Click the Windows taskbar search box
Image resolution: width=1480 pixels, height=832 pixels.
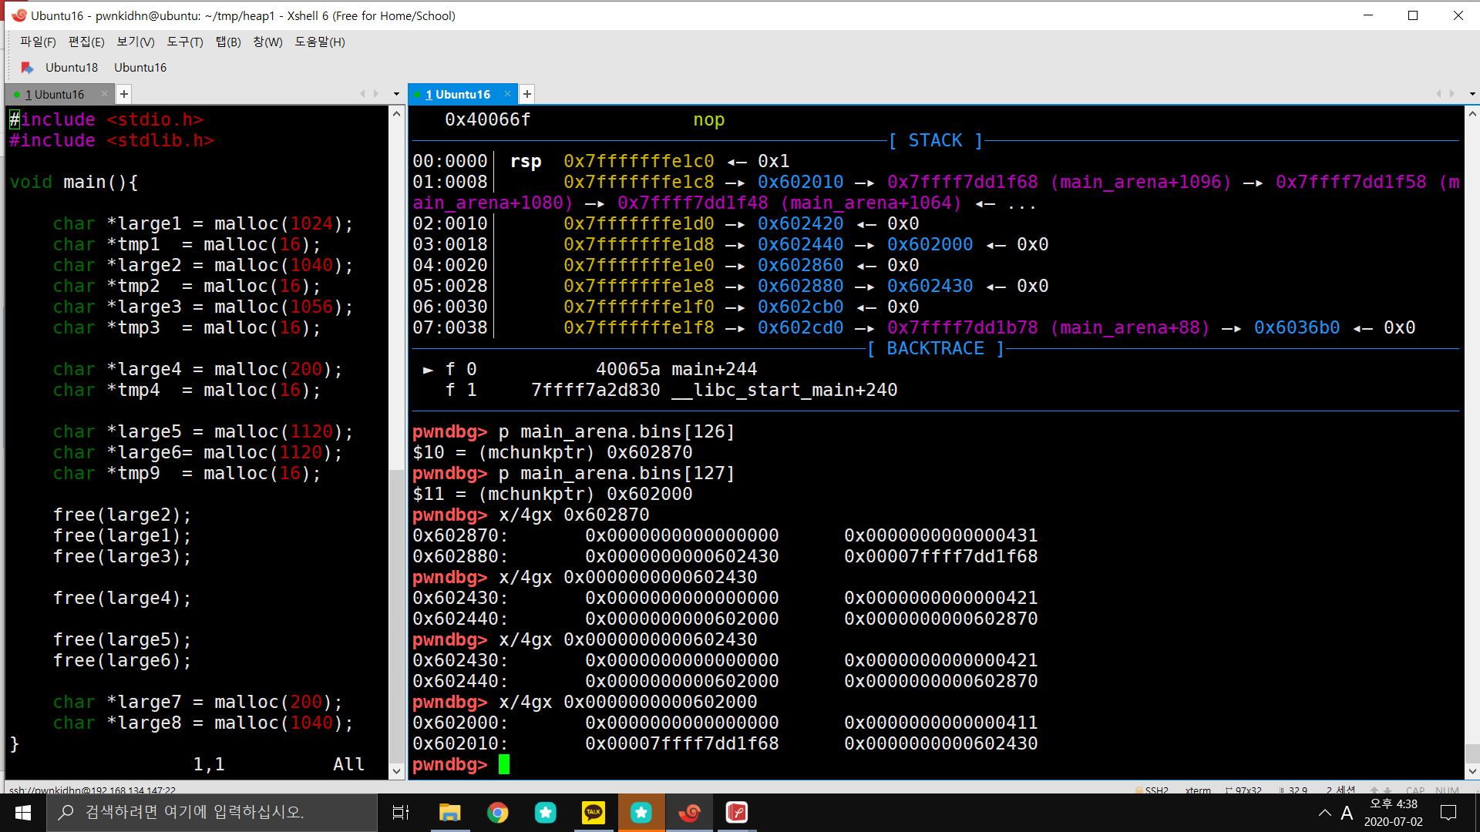pyautogui.click(x=212, y=813)
